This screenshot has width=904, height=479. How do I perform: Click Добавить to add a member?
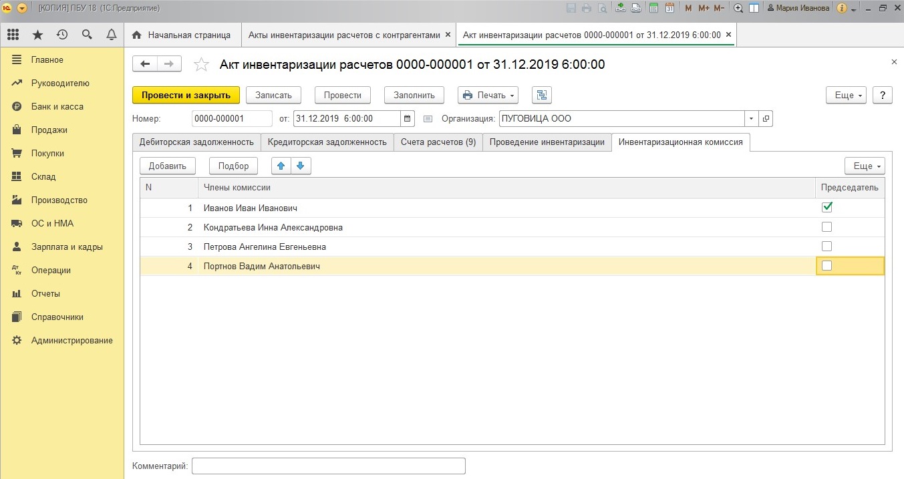168,166
